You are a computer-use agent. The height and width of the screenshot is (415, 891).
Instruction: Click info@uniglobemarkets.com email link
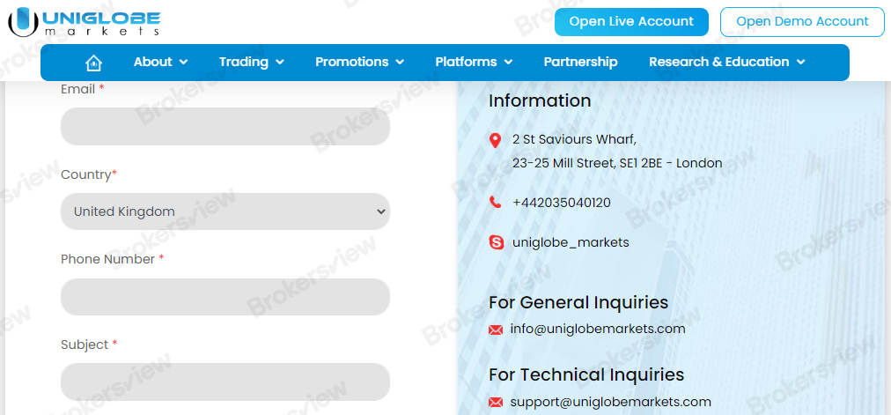pos(598,329)
